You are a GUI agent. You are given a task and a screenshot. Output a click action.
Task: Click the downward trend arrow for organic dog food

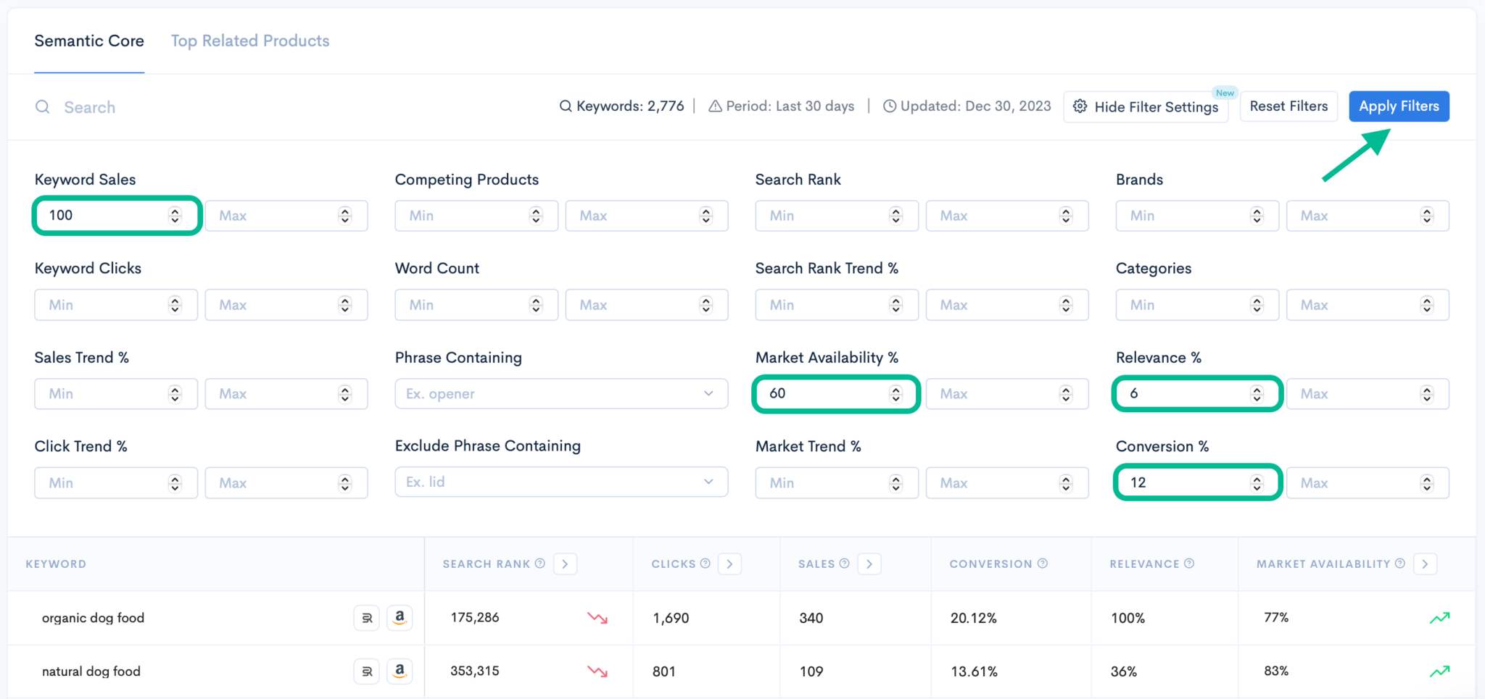[596, 618]
